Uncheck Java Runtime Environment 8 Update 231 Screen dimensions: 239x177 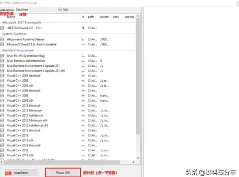pyautogui.click(x=2, y=66)
